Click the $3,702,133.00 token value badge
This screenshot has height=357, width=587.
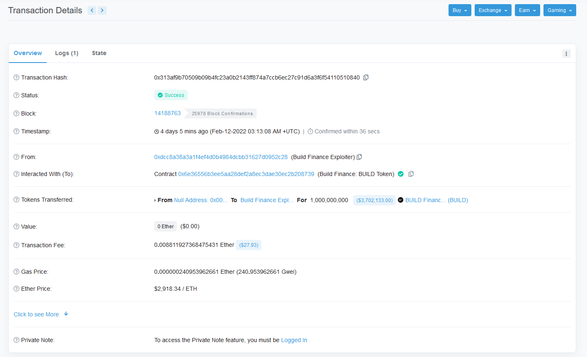pyautogui.click(x=374, y=200)
